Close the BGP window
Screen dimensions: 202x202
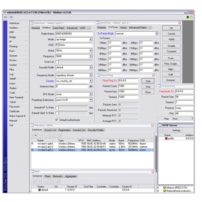[153, 171]
